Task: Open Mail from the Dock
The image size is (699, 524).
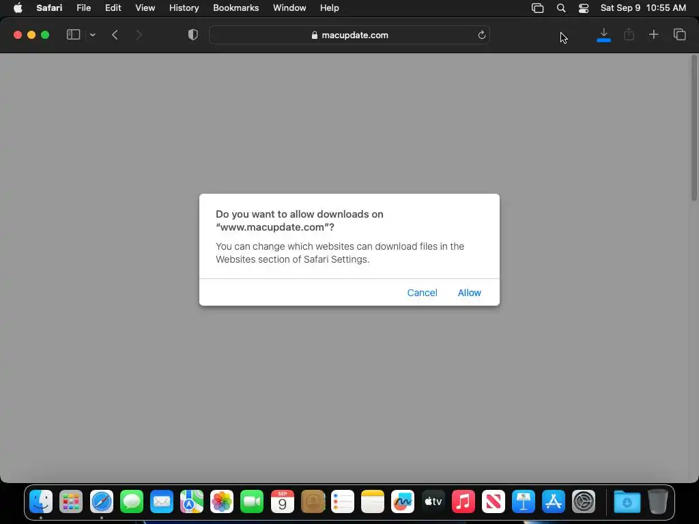Action: click(x=161, y=501)
